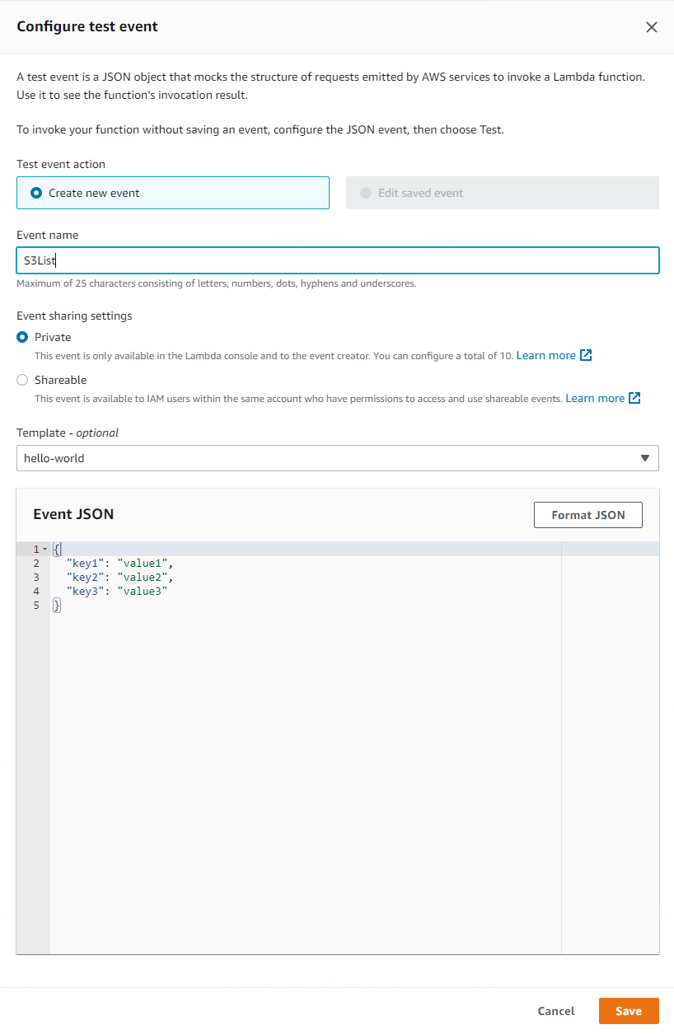Screen dimensions: 674x1034
Task: Place cursor on the closing brace line 5
Action: pos(55,605)
